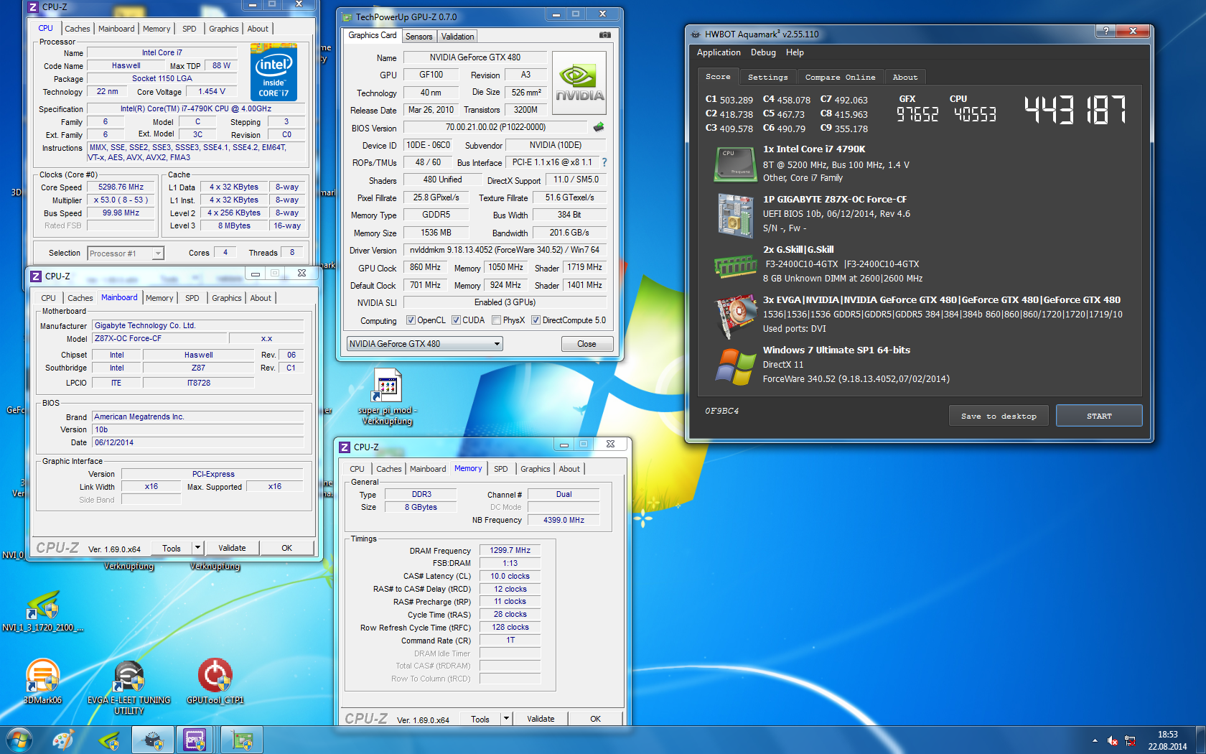
Task: Switch to Graphics tab in Memory CPU-Z window
Action: pos(536,469)
